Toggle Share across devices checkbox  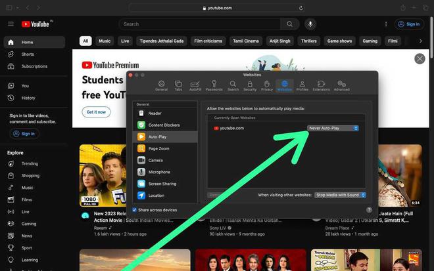click(135, 210)
